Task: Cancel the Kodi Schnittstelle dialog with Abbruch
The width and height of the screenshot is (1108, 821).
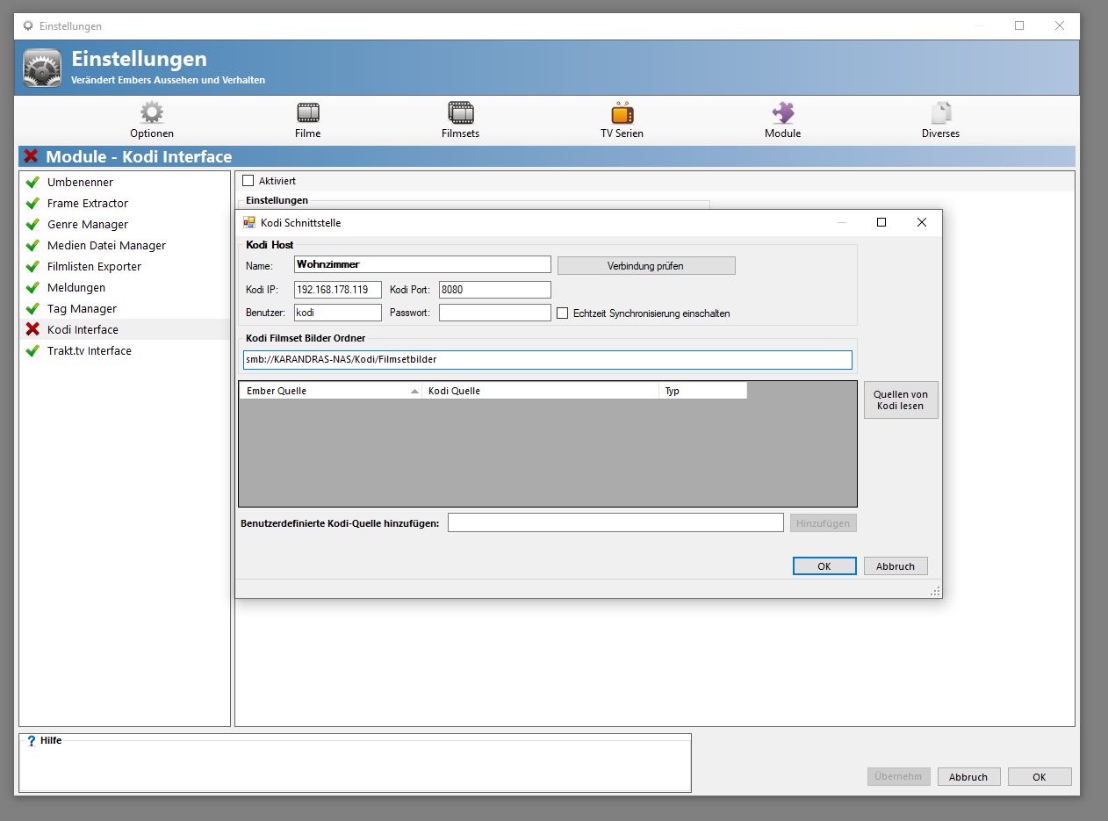Action: pos(896,566)
